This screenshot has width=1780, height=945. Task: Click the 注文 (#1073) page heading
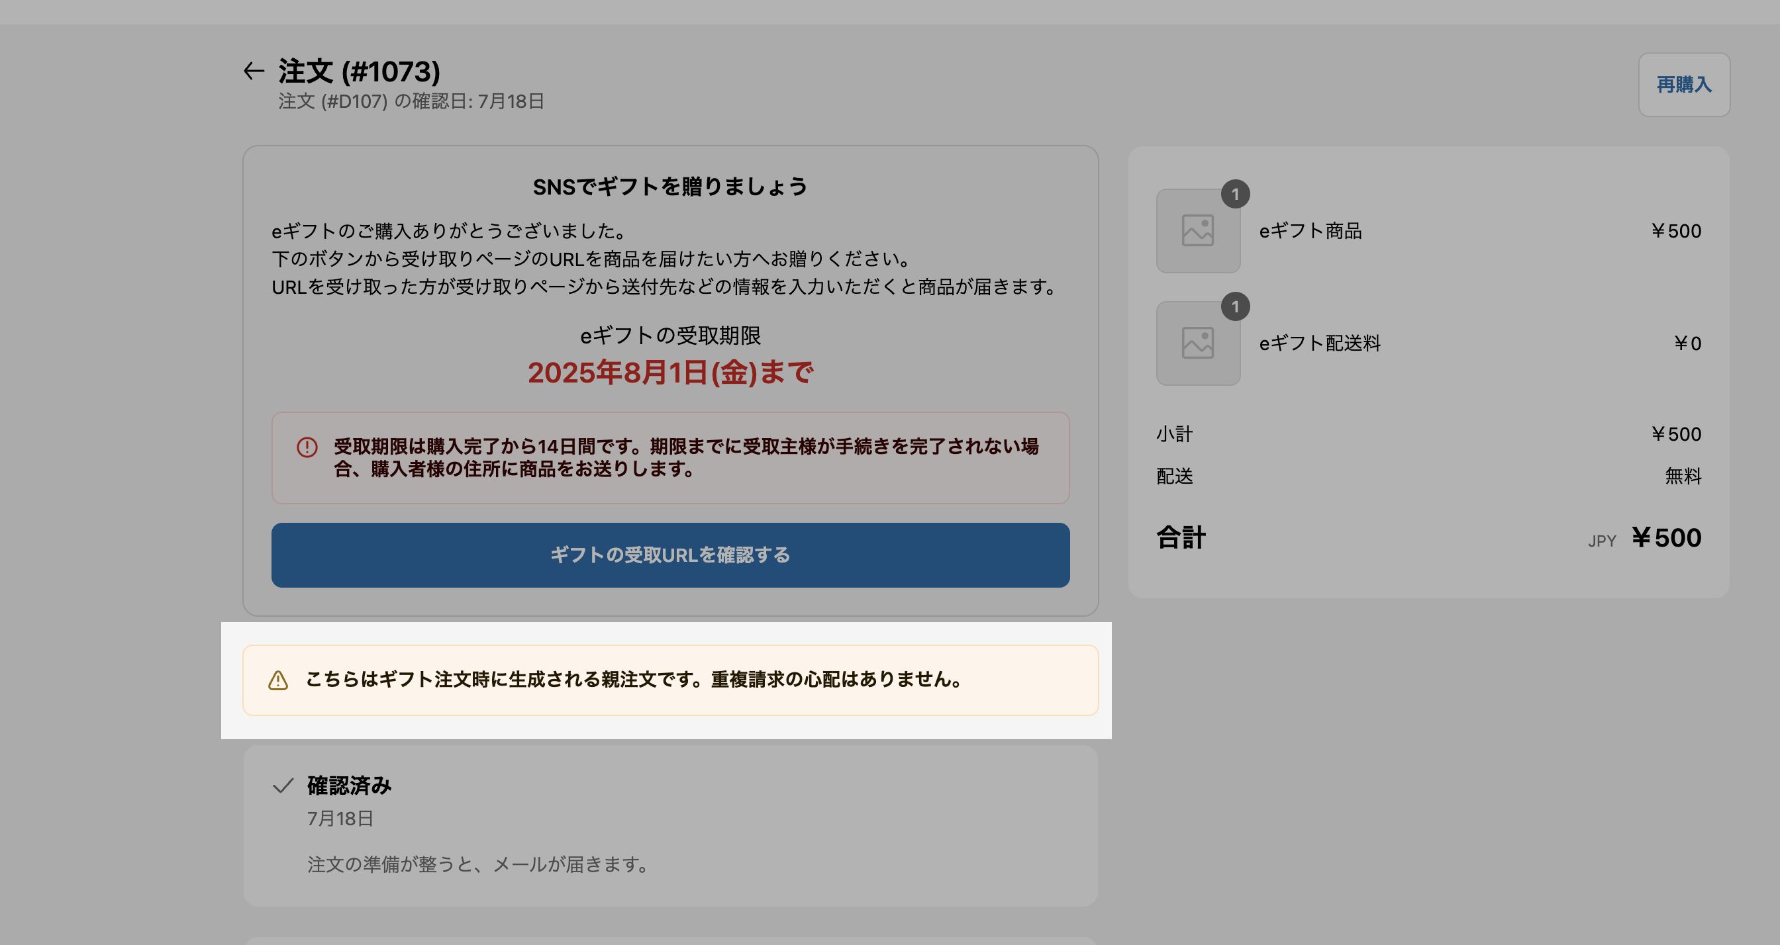[360, 71]
